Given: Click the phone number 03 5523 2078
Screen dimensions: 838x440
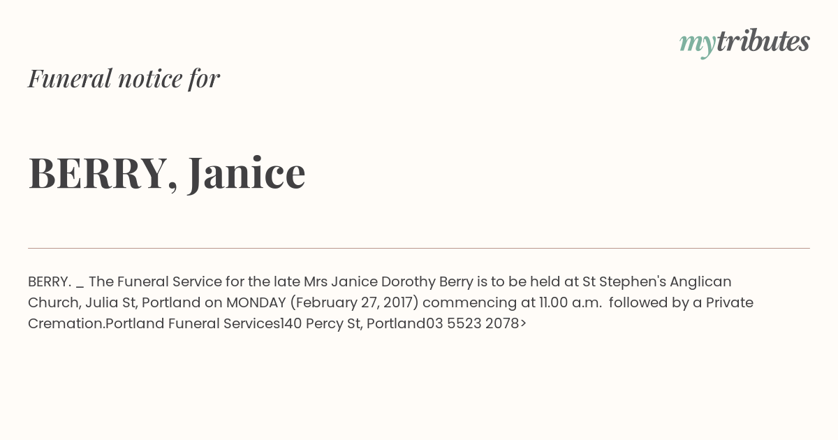Looking at the screenshot, I should coord(473,323).
